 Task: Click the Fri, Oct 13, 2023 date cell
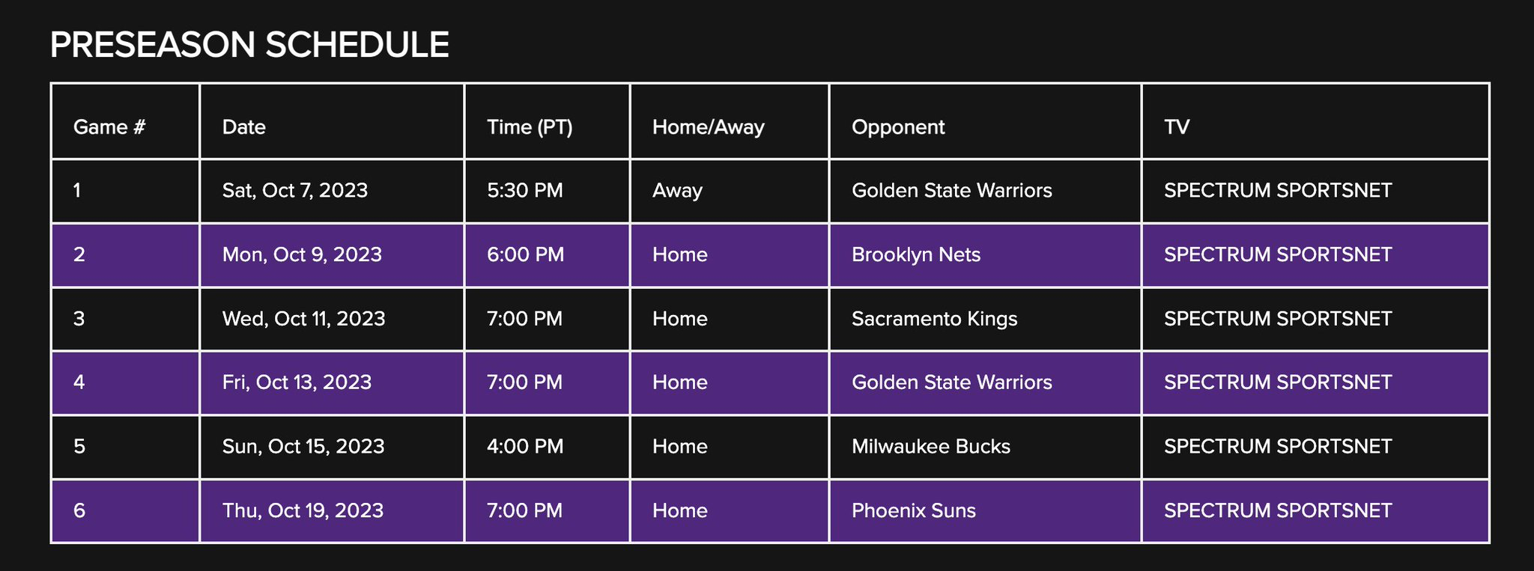[x=332, y=383]
